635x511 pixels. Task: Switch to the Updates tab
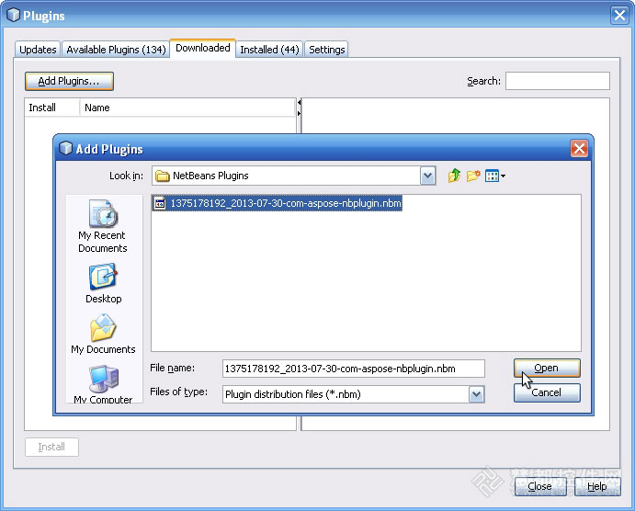[38, 50]
